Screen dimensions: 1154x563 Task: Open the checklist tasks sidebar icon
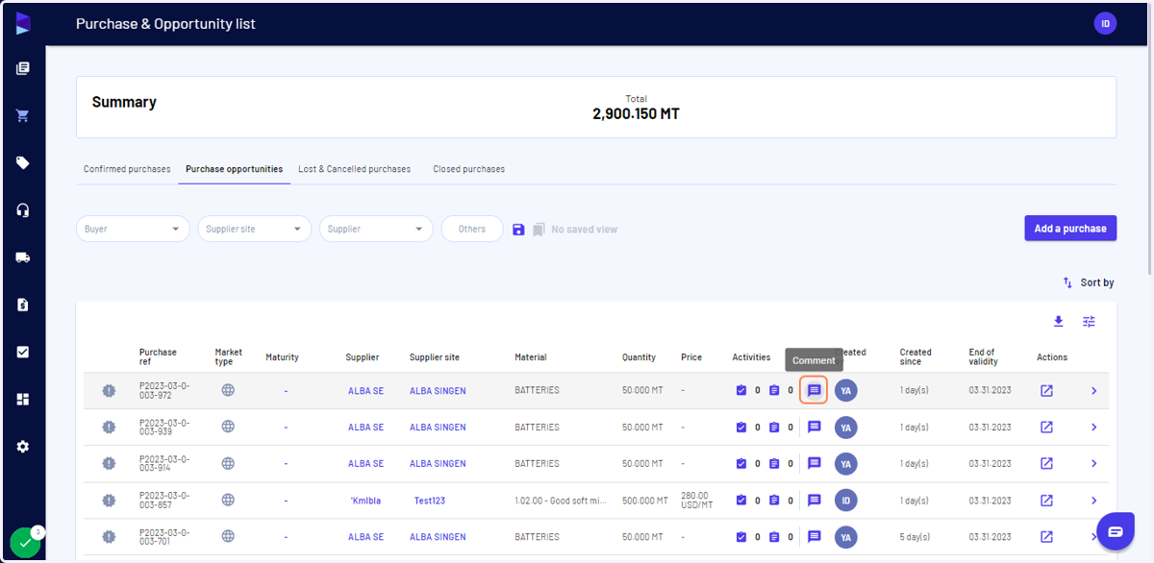[23, 352]
